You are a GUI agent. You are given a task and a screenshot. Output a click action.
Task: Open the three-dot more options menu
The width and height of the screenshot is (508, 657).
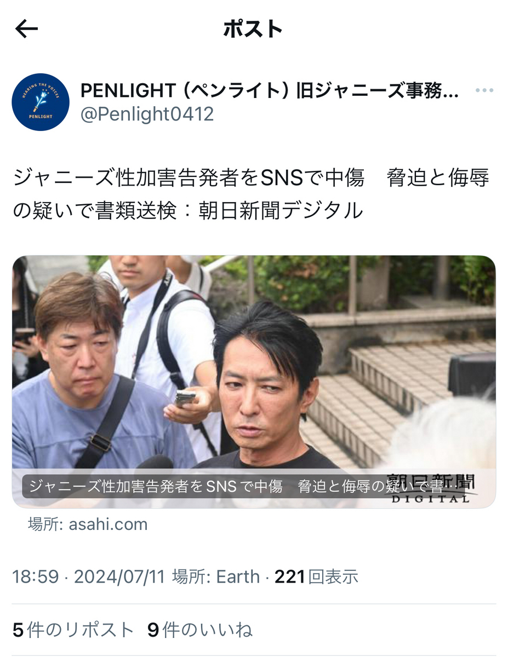point(484,91)
